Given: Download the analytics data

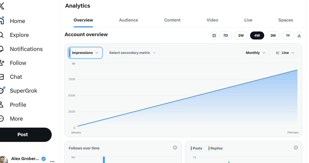Looking at the screenshot, I should pos(299,35).
